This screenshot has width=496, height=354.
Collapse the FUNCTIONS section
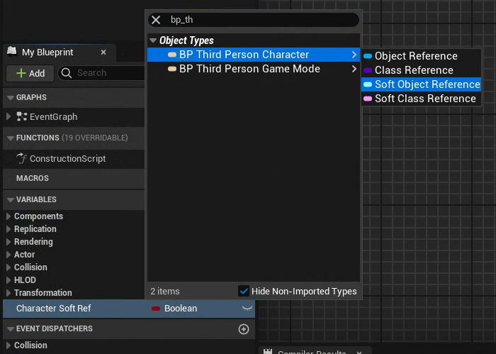11,138
